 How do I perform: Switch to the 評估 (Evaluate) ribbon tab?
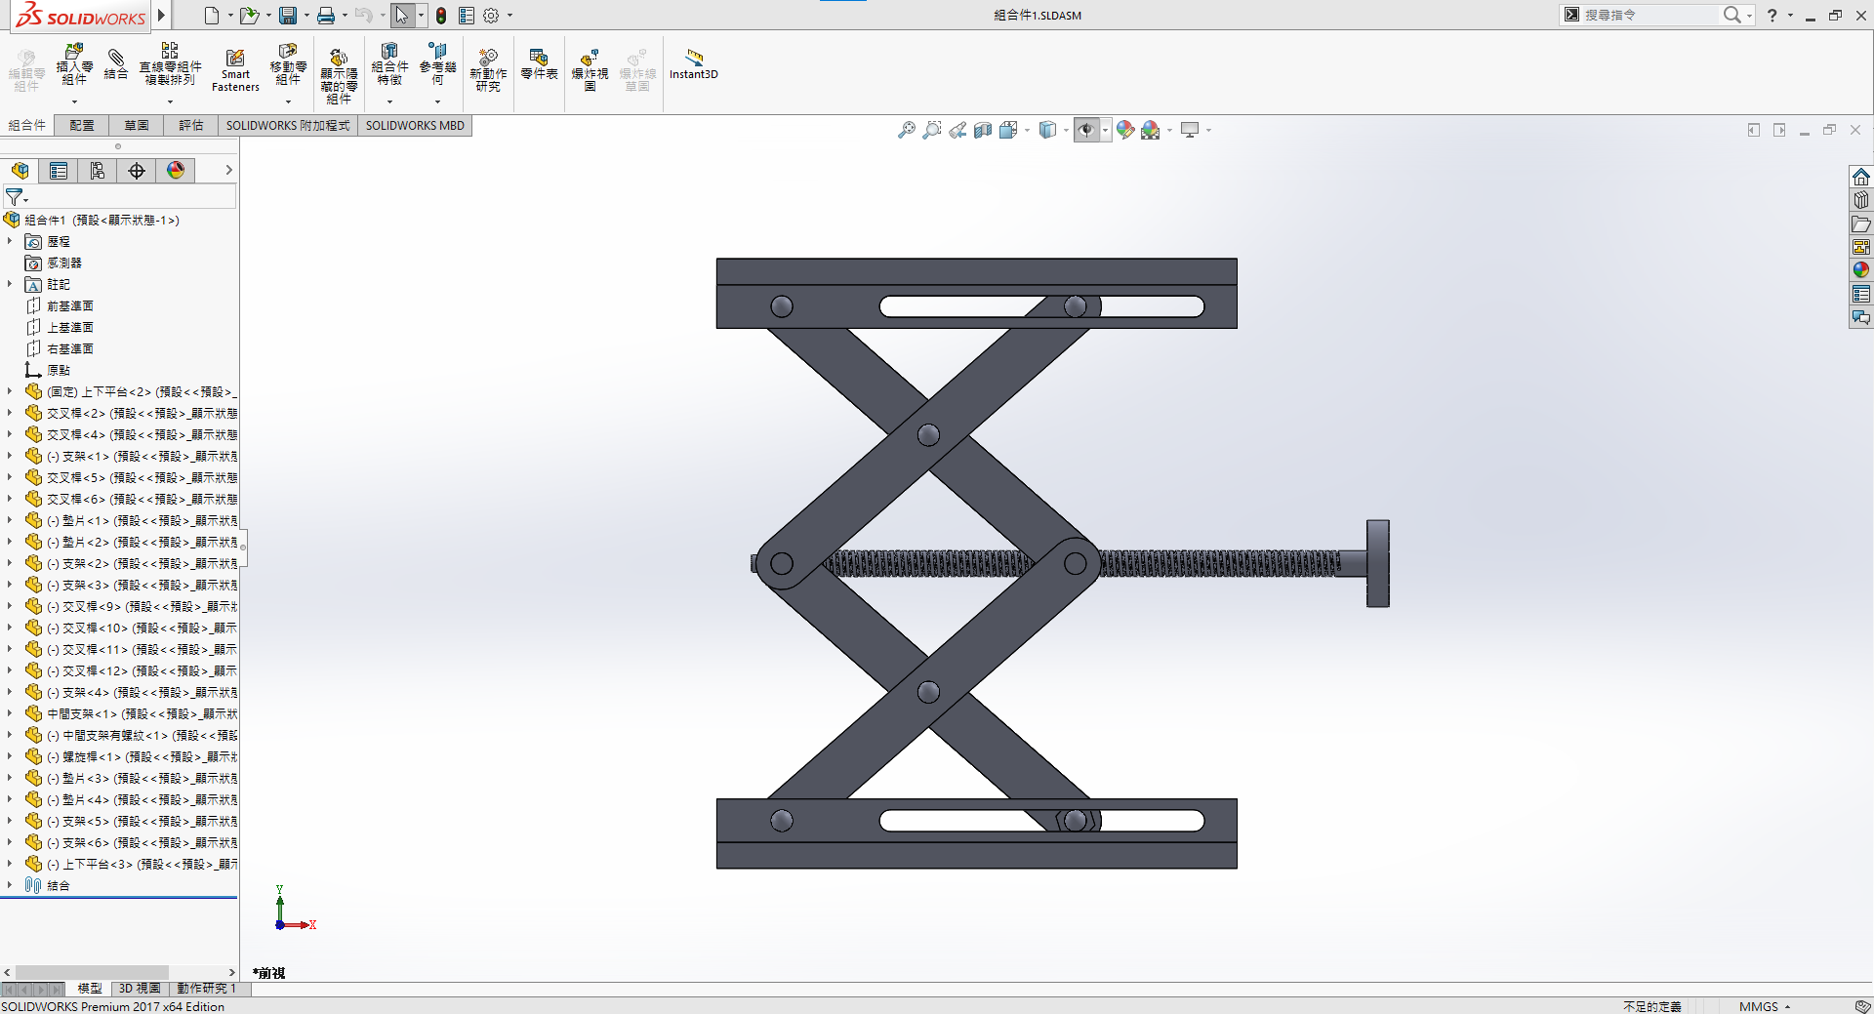pos(191,125)
